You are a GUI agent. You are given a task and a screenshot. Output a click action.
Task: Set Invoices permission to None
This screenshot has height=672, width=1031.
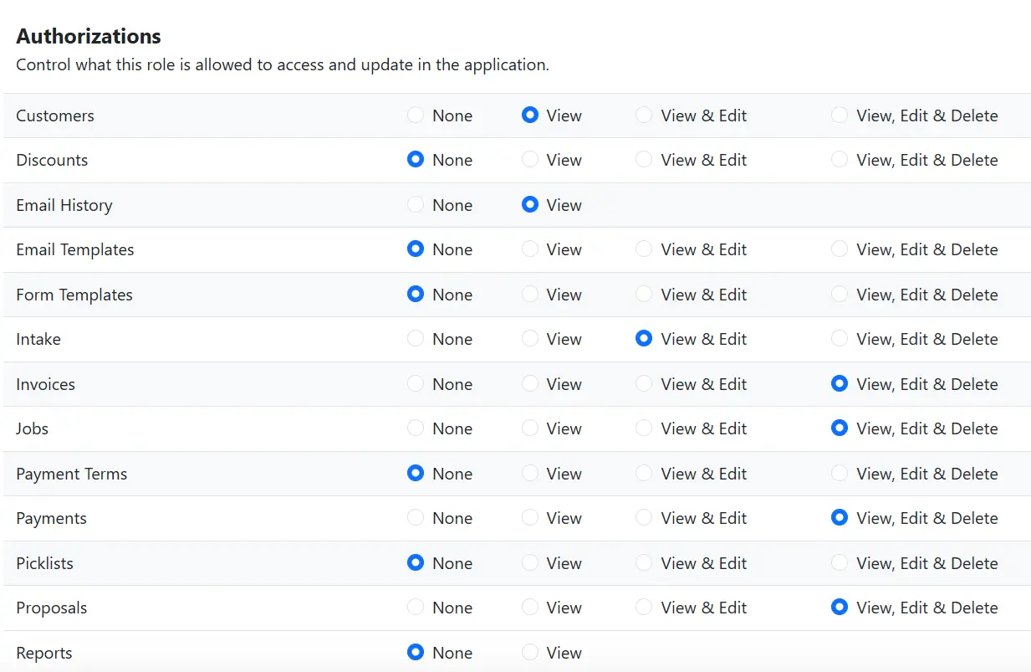point(416,384)
